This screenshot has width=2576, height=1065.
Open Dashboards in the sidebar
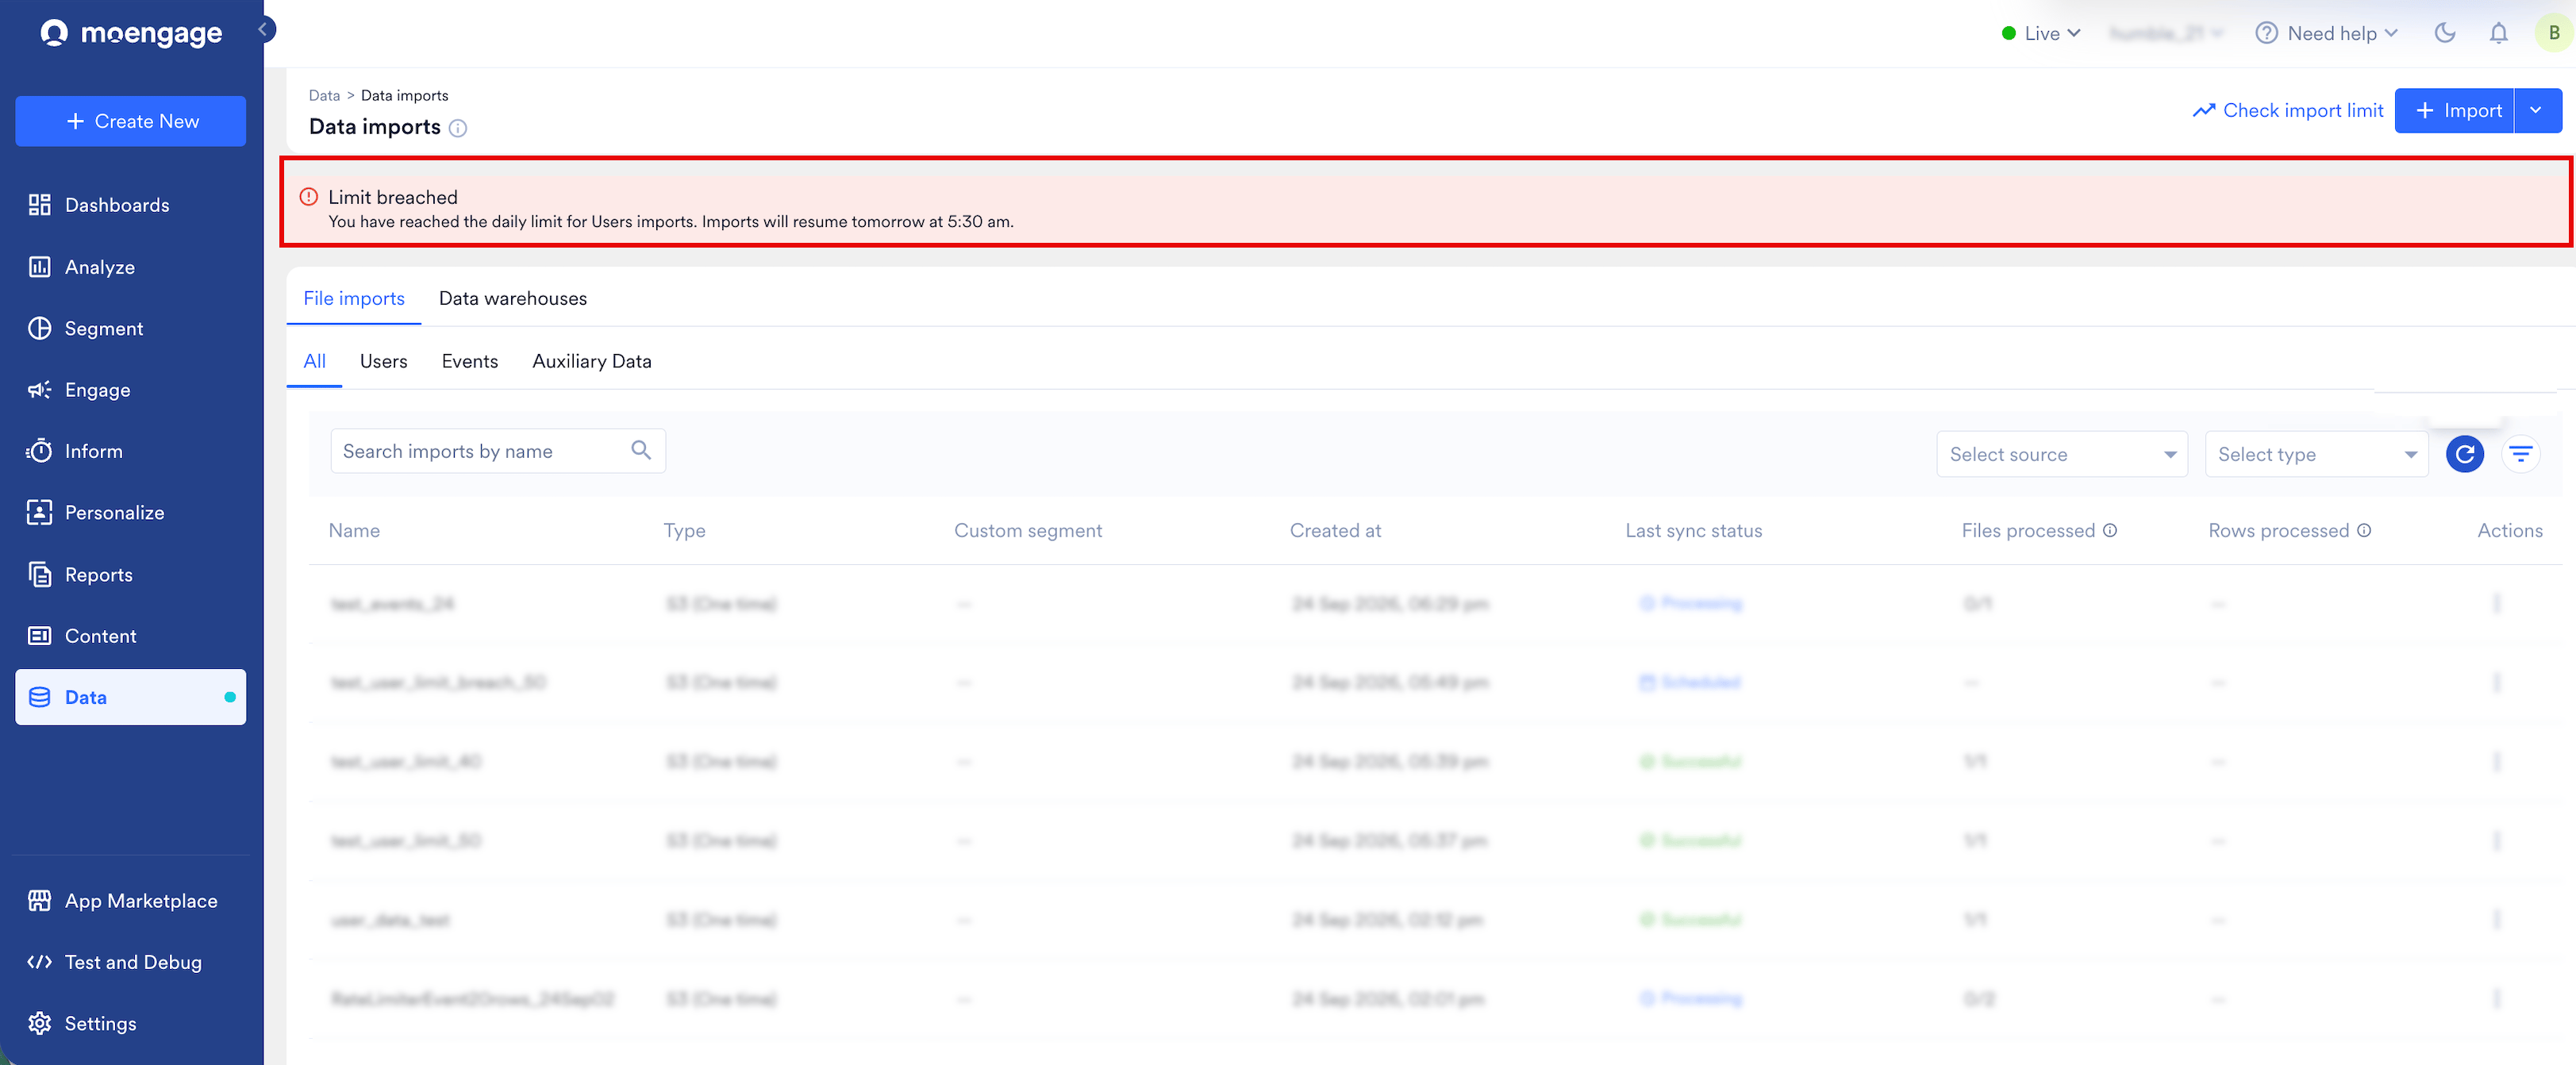tap(131, 205)
